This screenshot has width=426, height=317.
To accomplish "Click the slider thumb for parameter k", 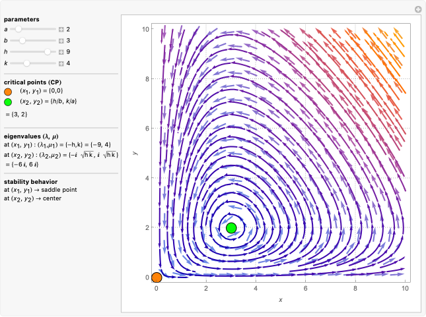I will (26, 63).
